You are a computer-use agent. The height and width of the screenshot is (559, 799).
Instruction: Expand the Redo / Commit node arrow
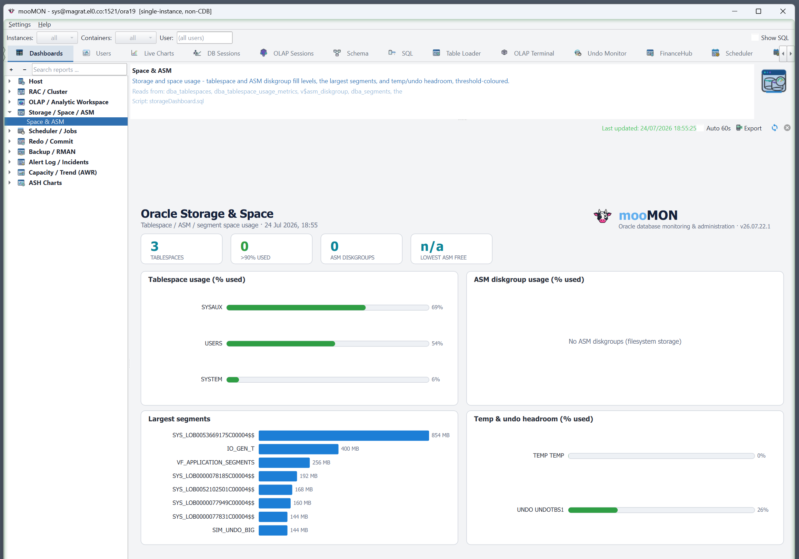pyautogui.click(x=10, y=141)
